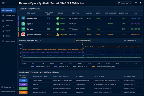
Task: Click the 'Real-time Interactive' SLA profile
Action: 82,81
